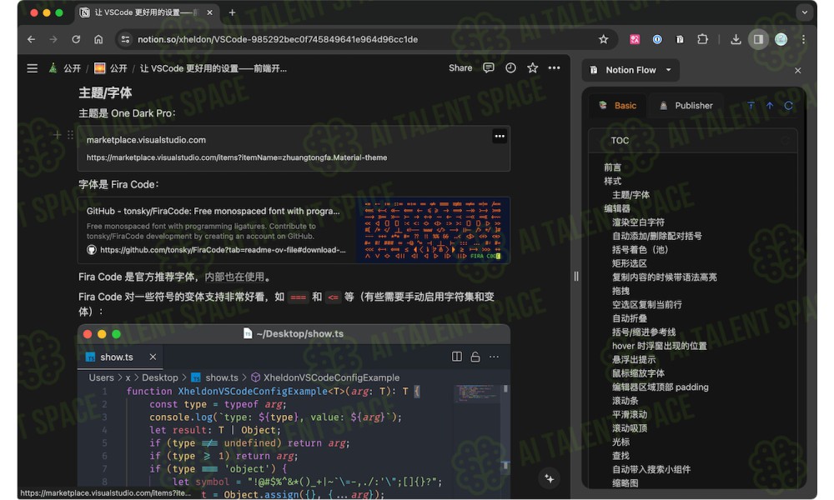
Task: Click the Fira Code preview thumbnail
Action: [433, 230]
